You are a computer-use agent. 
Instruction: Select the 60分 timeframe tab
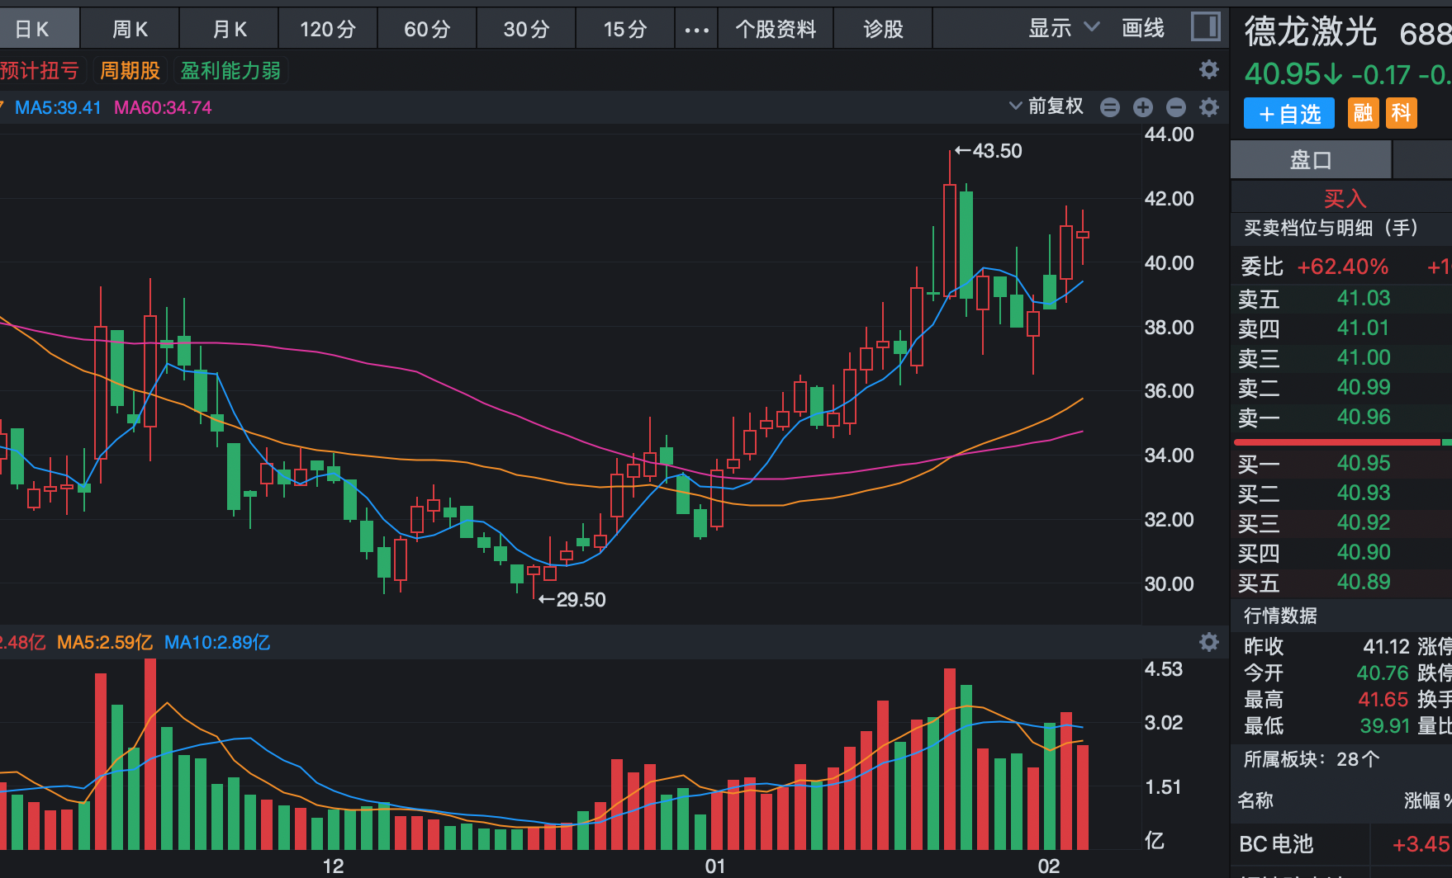tap(427, 30)
